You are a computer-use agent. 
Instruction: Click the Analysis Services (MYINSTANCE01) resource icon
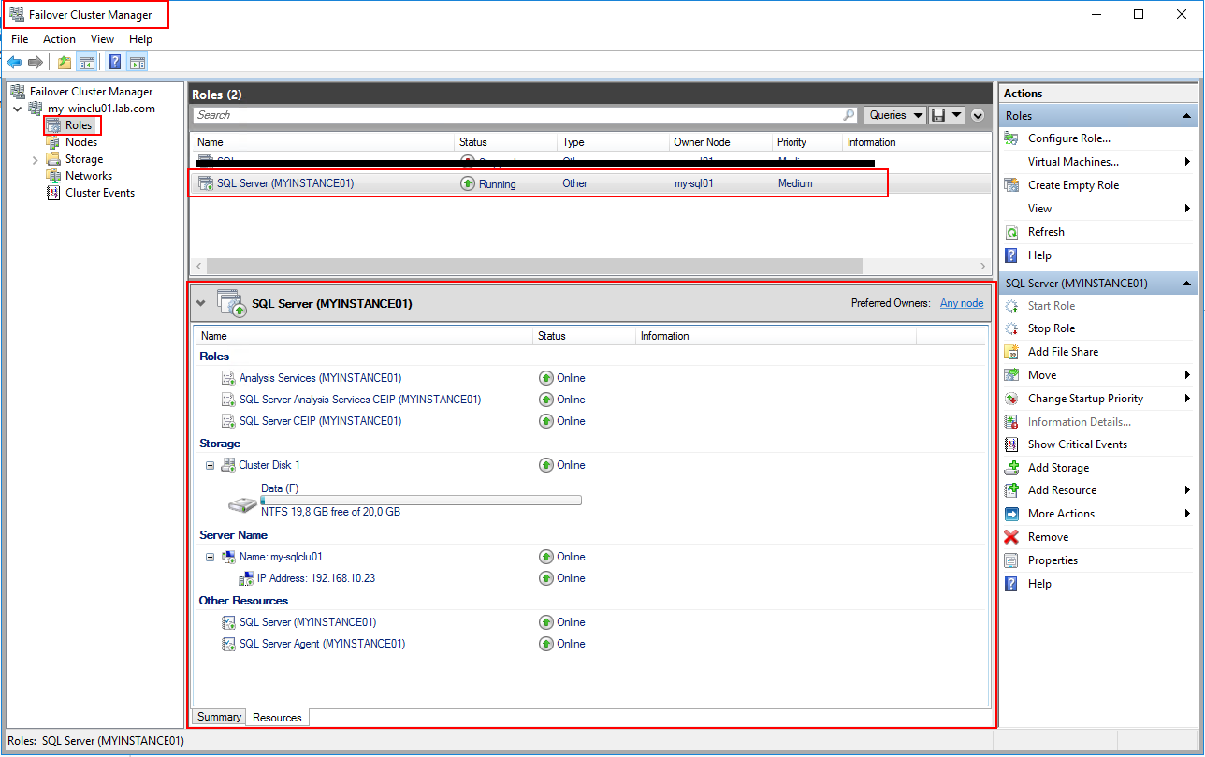pyautogui.click(x=228, y=378)
